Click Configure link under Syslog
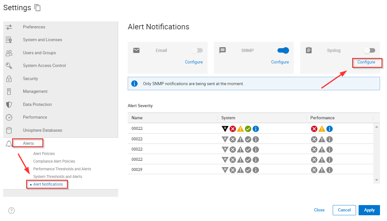This screenshot has width=387, height=221. pyautogui.click(x=366, y=62)
